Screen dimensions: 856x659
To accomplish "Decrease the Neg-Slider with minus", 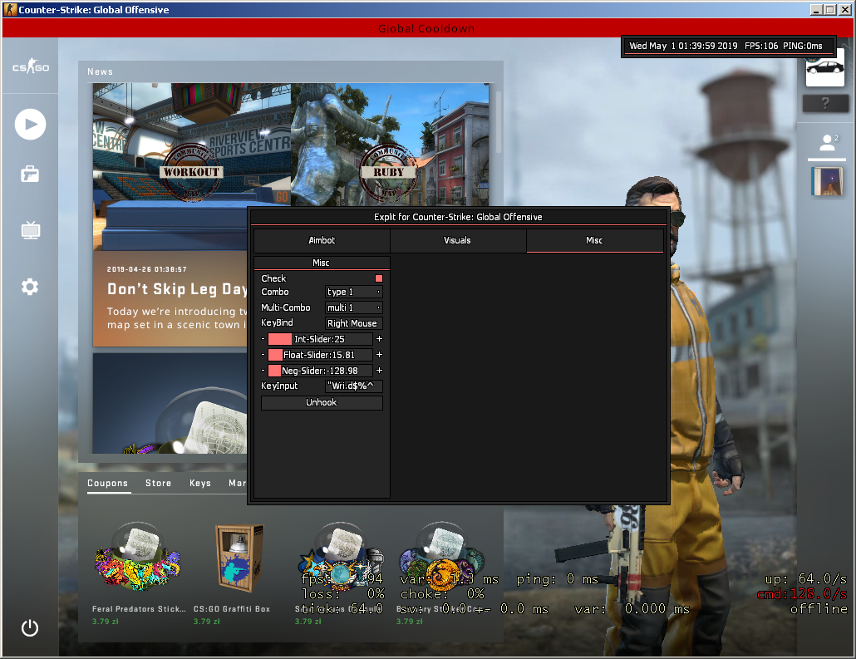I will click(x=263, y=371).
